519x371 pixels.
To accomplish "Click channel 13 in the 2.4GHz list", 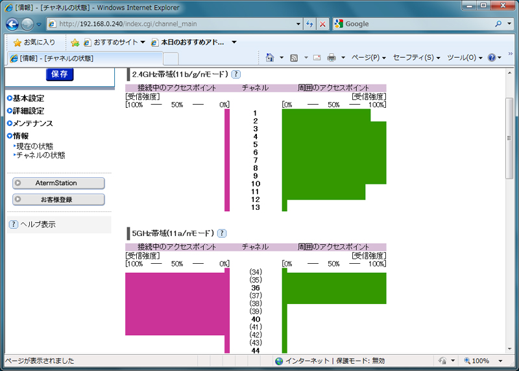I will (256, 207).
